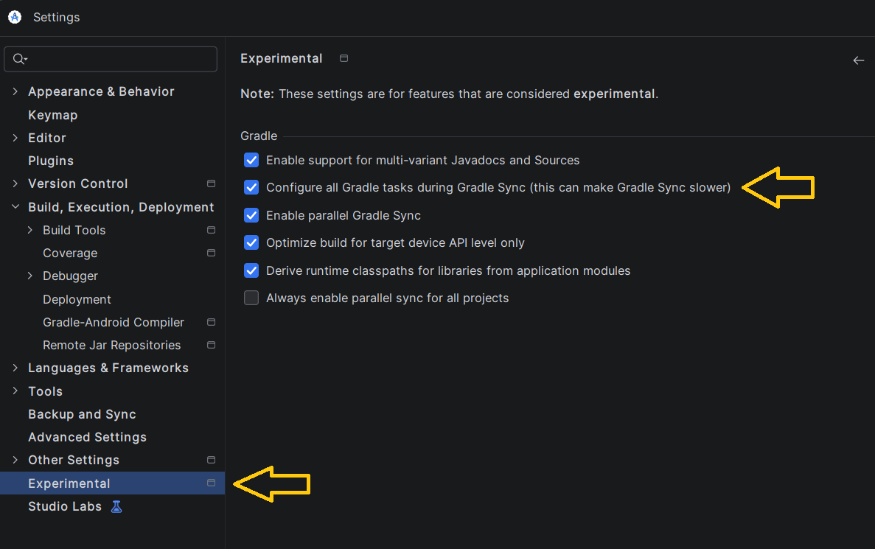Expand Appearance & Behavior chevron
Viewport: 875px width, 549px height.
tap(15, 91)
